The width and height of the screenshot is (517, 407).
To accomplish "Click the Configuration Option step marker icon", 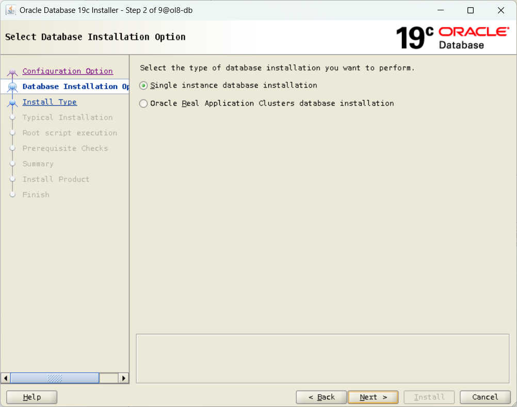I will [x=12, y=72].
